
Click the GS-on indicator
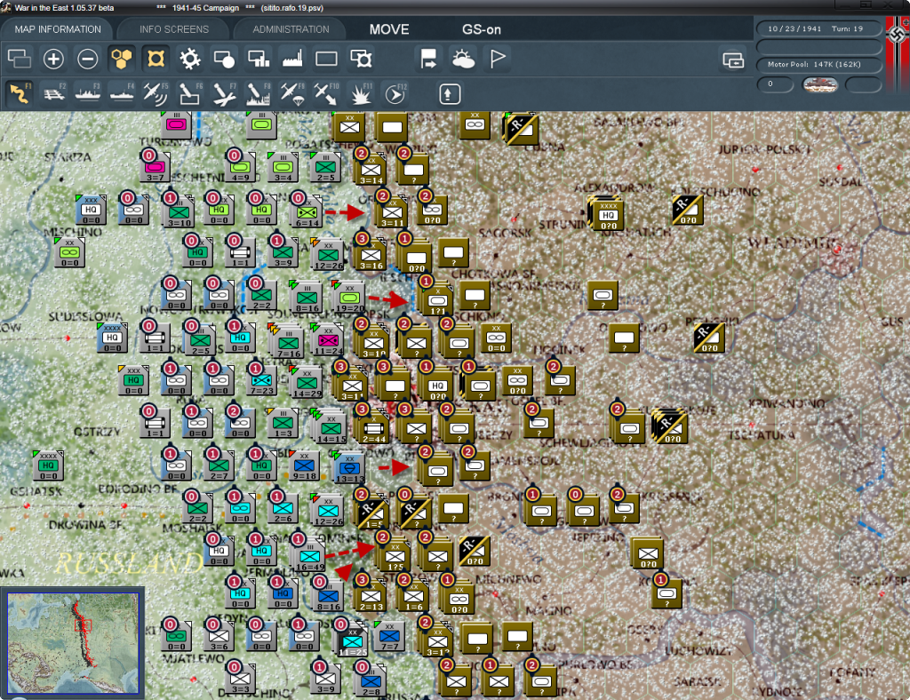coord(481,29)
